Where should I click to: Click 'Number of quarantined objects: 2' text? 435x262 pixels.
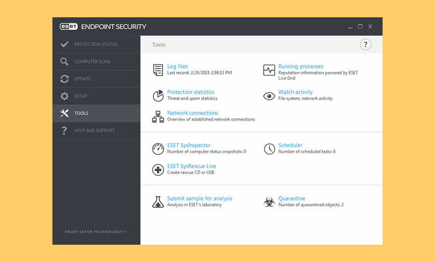[311, 205]
